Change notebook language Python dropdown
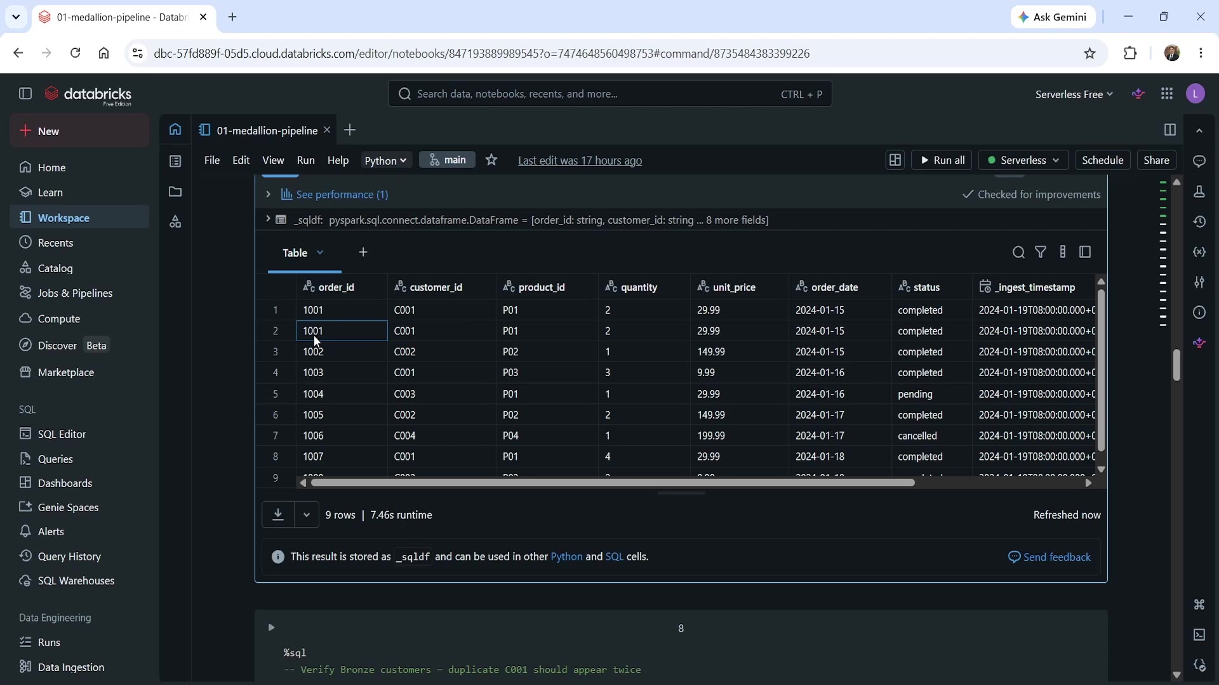Screen dimensions: 1219x685 pyautogui.click(x=387, y=160)
